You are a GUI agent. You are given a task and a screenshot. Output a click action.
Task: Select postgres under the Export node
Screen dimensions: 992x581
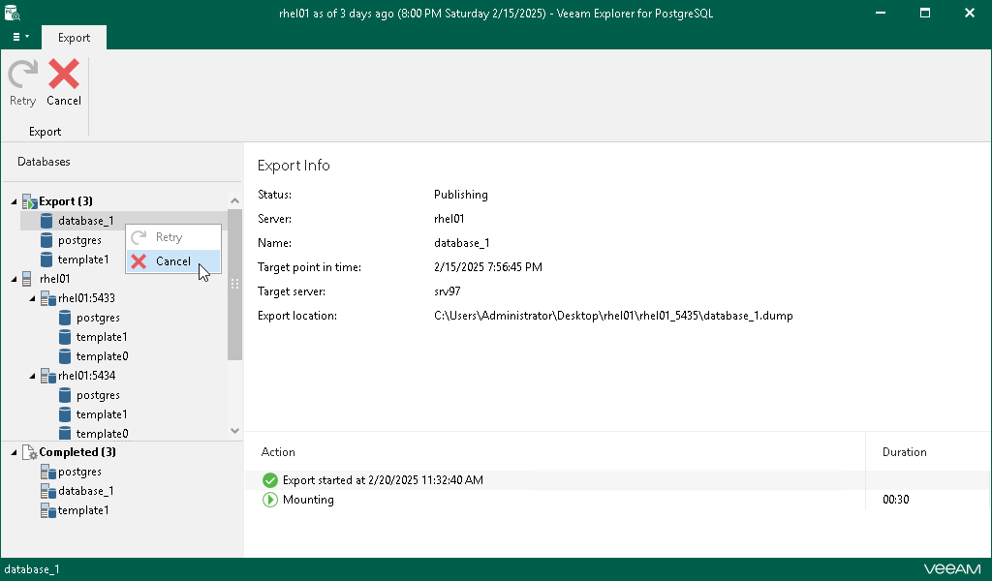point(79,240)
